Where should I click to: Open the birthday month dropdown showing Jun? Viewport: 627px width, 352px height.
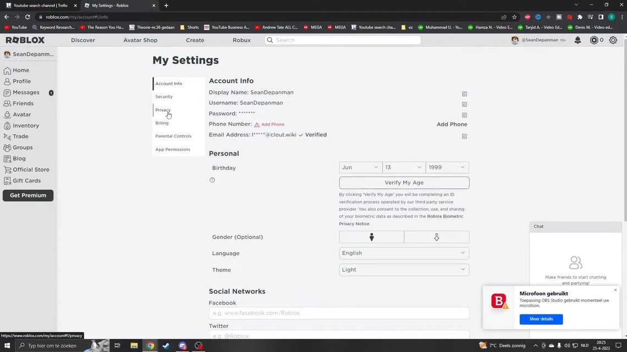(x=359, y=167)
